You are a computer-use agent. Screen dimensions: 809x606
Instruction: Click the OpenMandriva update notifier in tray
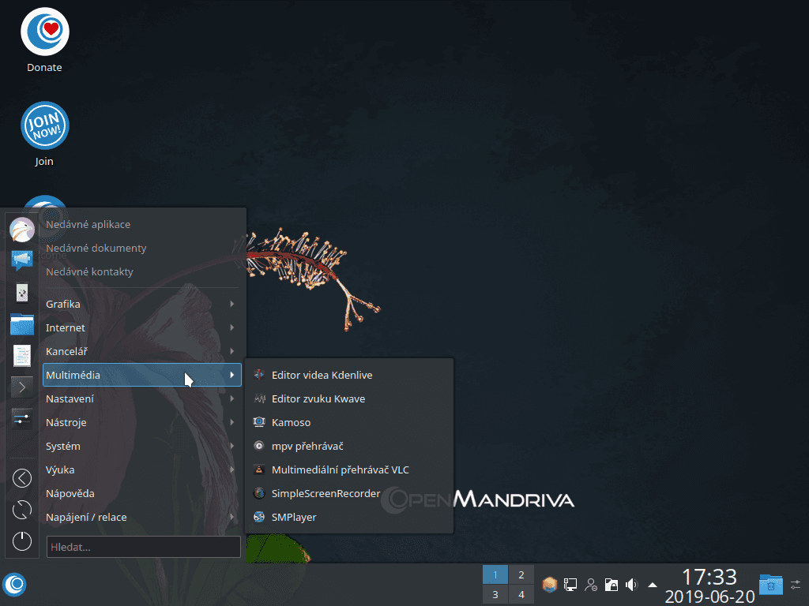pos(549,585)
